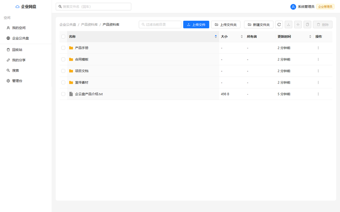The image size is (340, 212).
Task: Go to 我的分享 page
Action: [25, 60]
